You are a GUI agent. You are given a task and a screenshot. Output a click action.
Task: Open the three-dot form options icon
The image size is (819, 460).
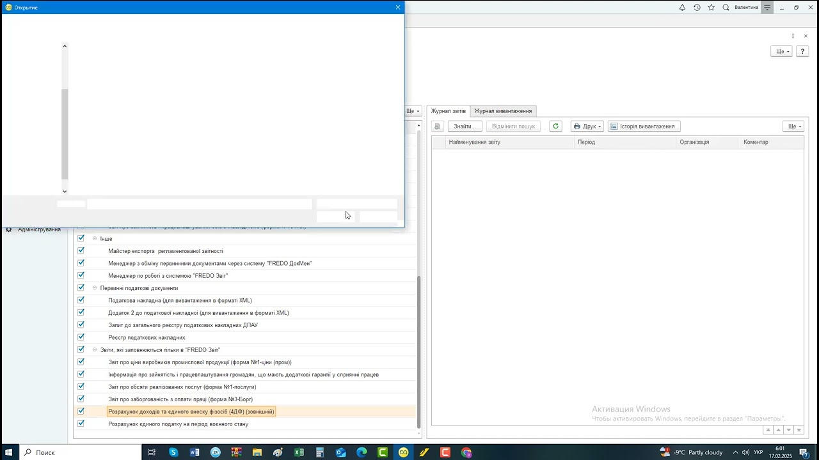point(793,36)
